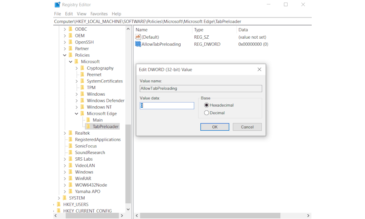
Task: Select the Decimal base option
Action: tap(206, 113)
